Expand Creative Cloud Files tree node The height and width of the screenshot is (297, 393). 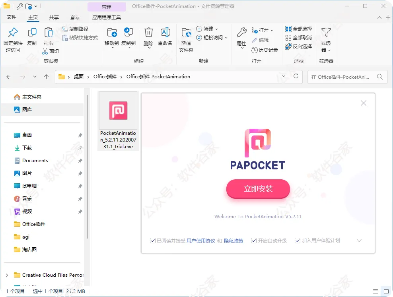point(7,275)
